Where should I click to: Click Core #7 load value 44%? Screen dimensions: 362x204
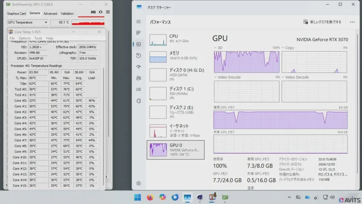click(92, 140)
